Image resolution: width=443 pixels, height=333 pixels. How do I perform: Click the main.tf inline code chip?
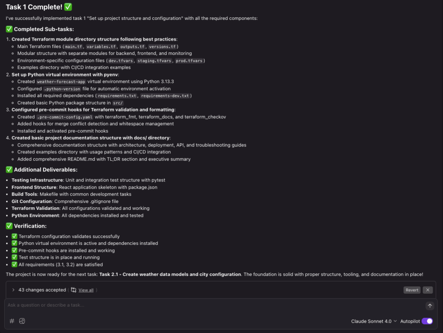coord(74,47)
